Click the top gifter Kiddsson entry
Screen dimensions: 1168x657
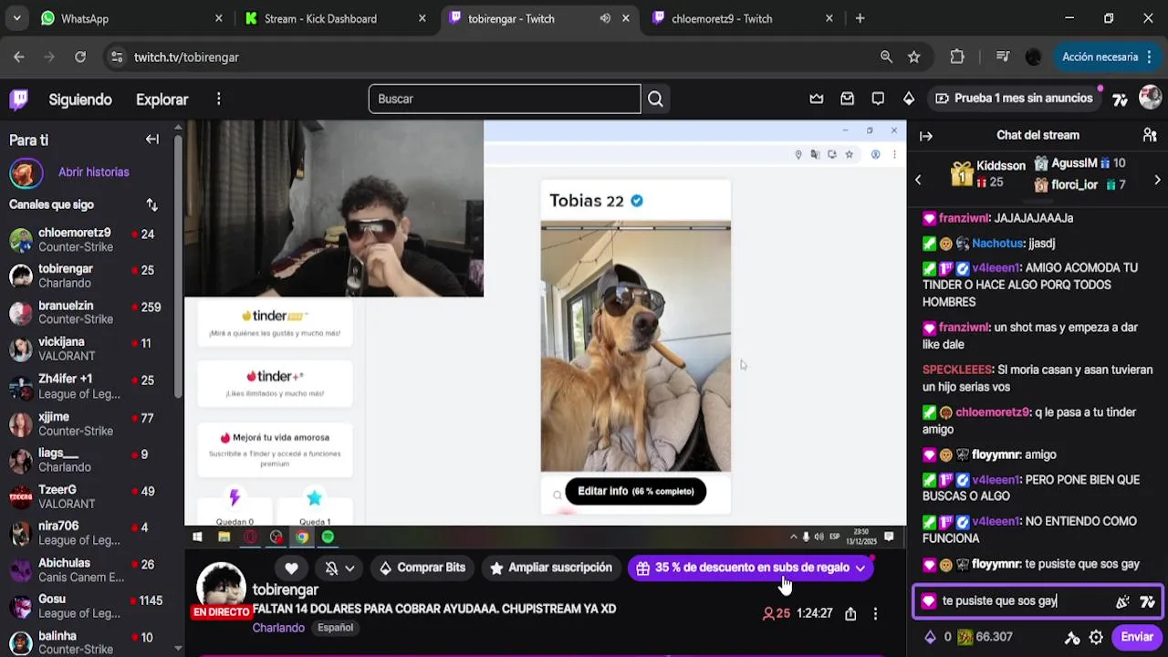pyautogui.click(x=988, y=173)
